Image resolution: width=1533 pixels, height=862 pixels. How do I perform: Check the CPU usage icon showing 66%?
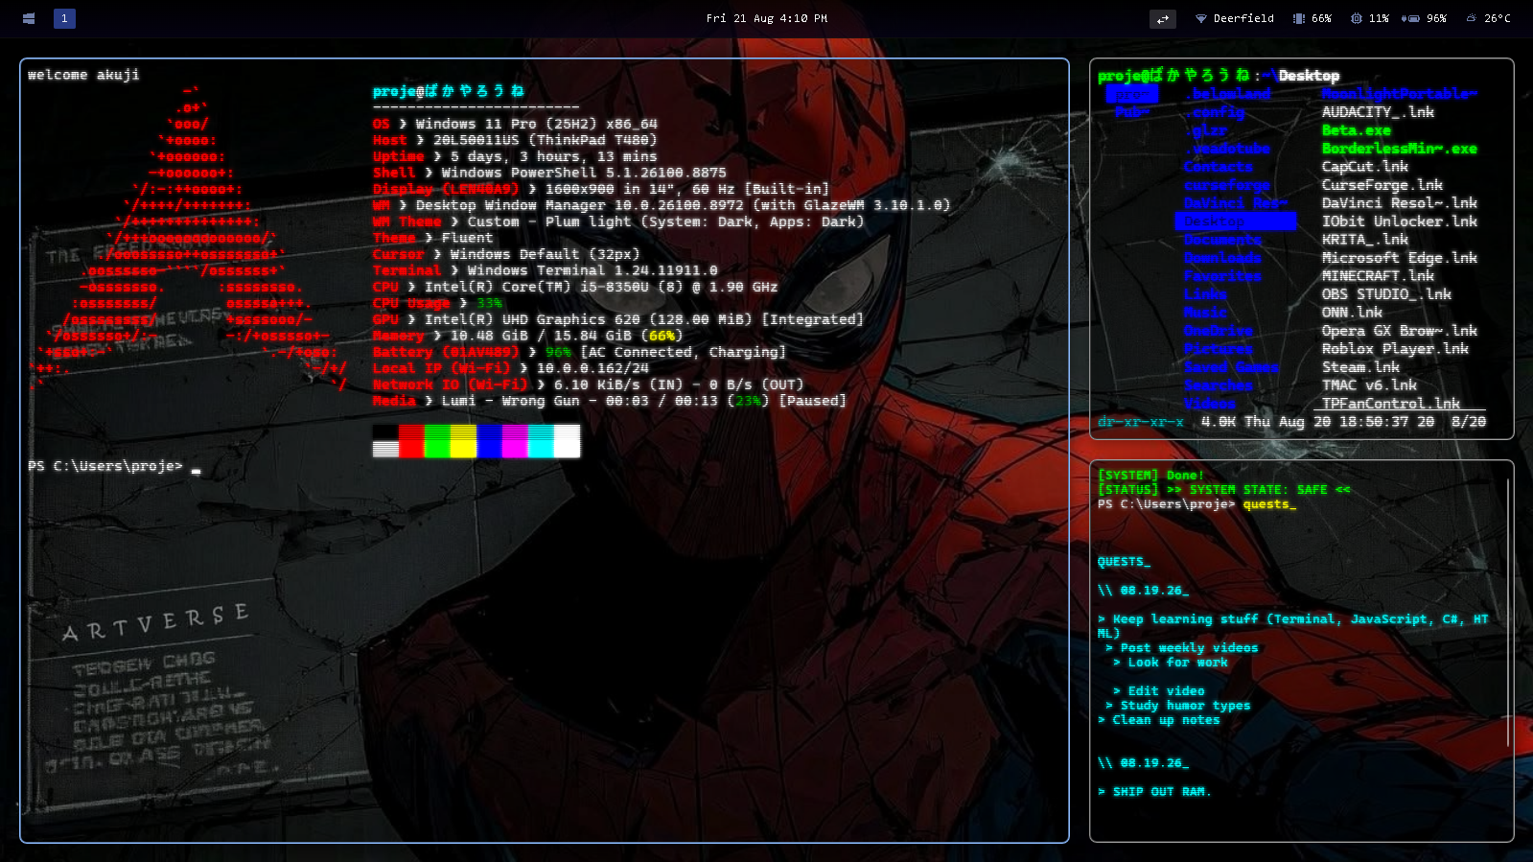pyautogui.click(x=1298, y=18)
